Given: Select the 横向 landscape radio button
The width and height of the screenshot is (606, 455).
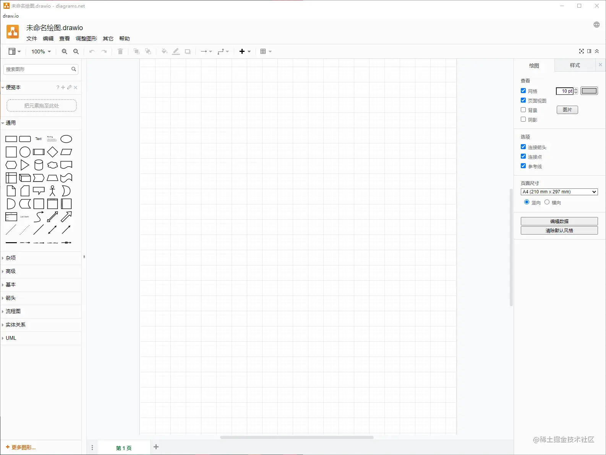Looking at the screenshot, I should tap(547, 202).
